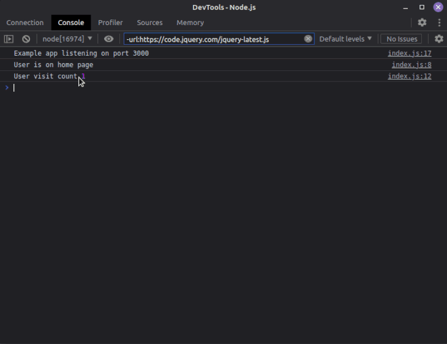447x344 pixels.
Task: Open the Profiler tab
Action: [x=110, y=23]
